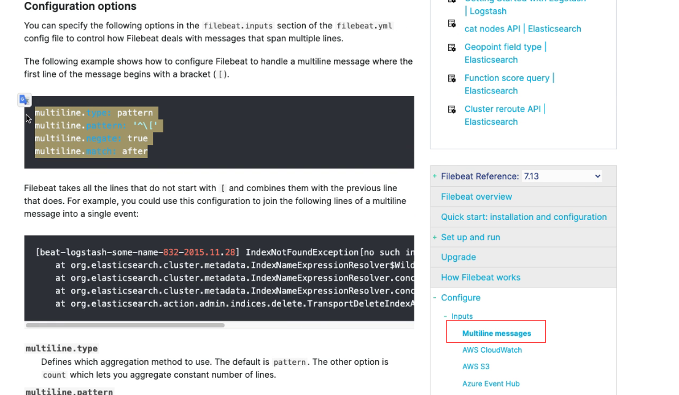The height and width of the screenshot is (395, 679).
Task: Click the filebeat.inputs inline code
Action: click(x=238, y=26)
